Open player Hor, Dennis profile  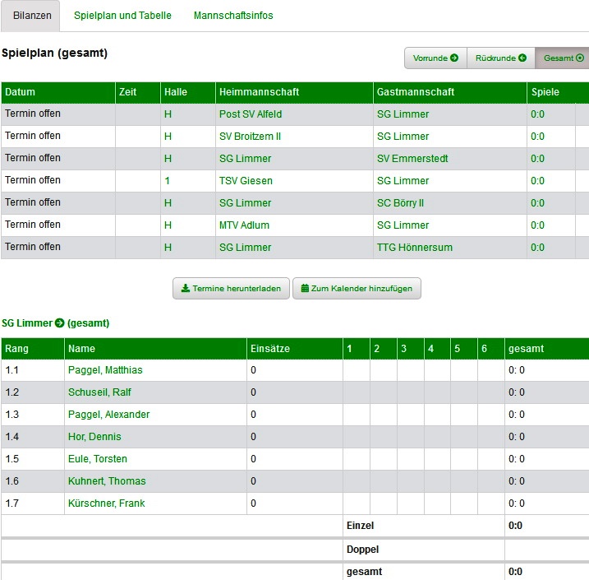tap(94, 437)
